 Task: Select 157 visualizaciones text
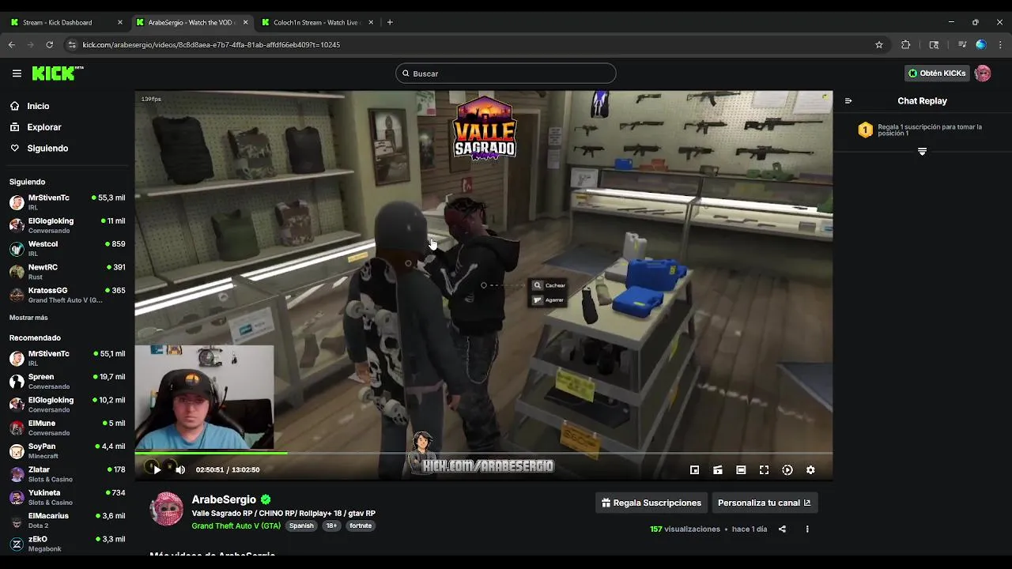point(685,529)
